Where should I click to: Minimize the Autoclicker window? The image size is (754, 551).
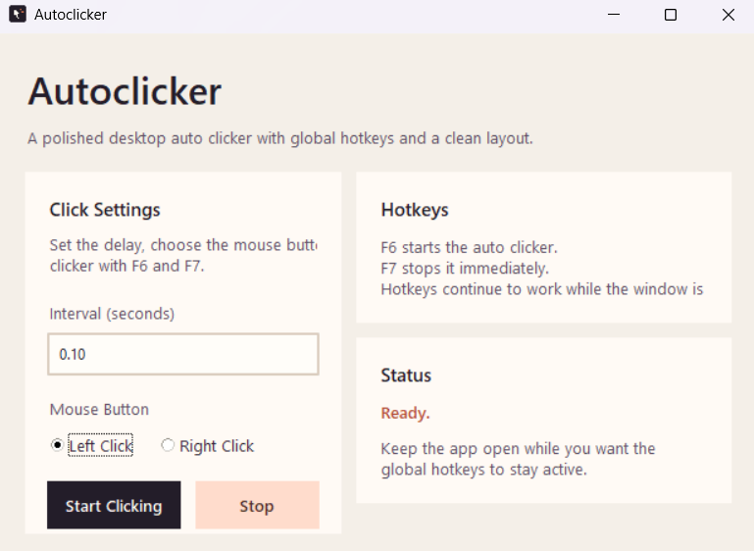[x=614, y=15]
